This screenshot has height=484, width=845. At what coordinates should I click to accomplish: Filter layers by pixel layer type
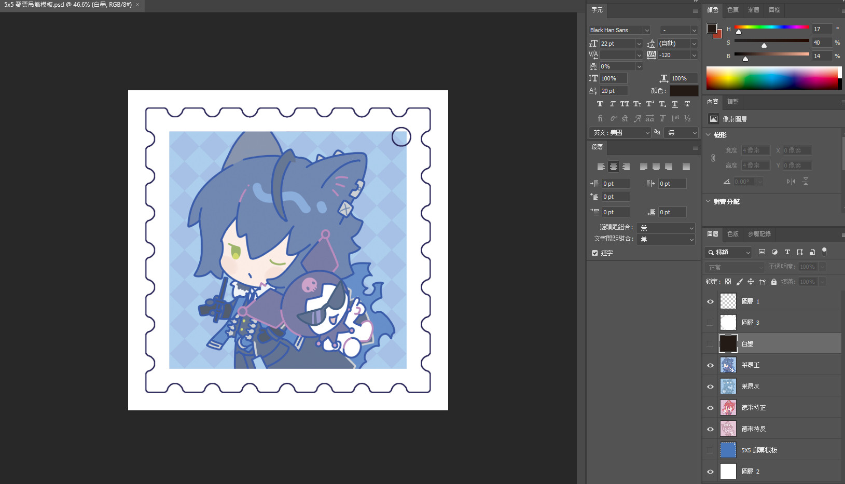click(x=762, y=252)
